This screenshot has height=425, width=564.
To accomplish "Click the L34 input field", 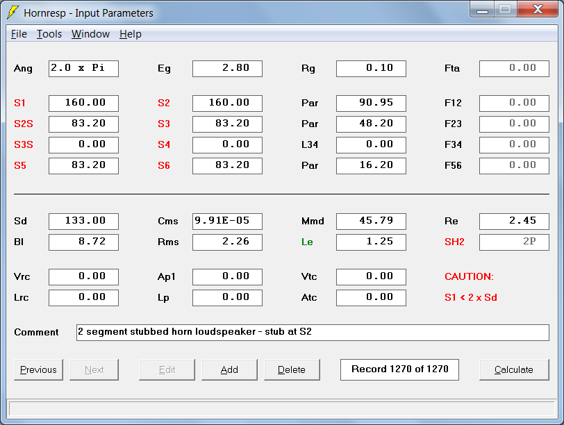I will click(x=371, y=145).
